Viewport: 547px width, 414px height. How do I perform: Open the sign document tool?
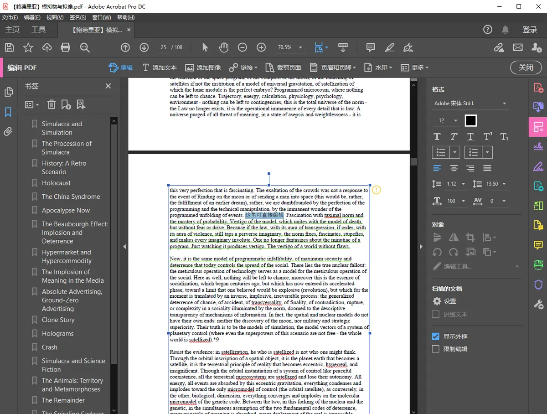click(408, 47)
